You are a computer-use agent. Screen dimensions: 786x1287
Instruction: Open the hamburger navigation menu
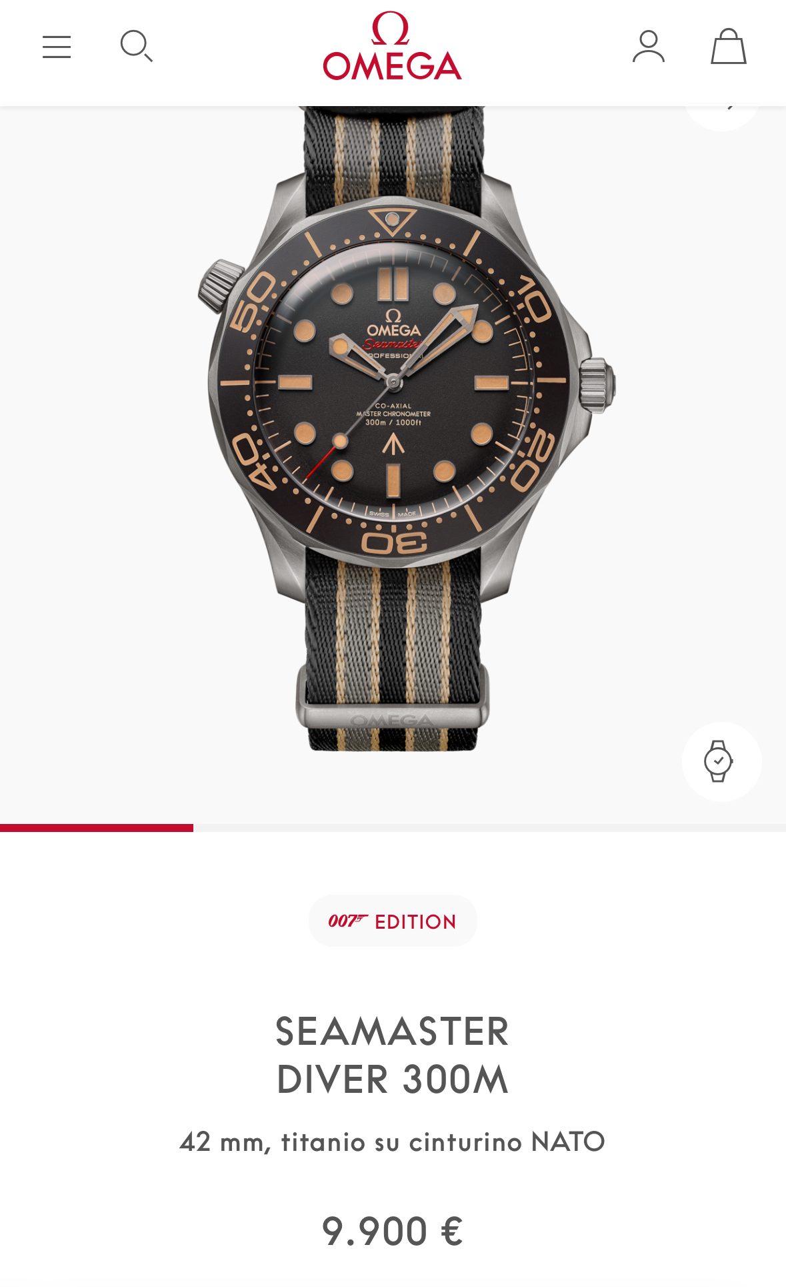pos(57,47)
